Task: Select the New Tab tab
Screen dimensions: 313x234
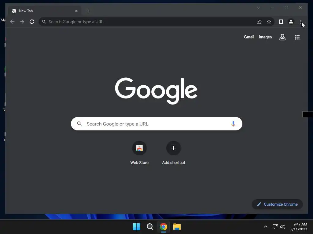Action: pyautogui.click(x=45, y=11)
